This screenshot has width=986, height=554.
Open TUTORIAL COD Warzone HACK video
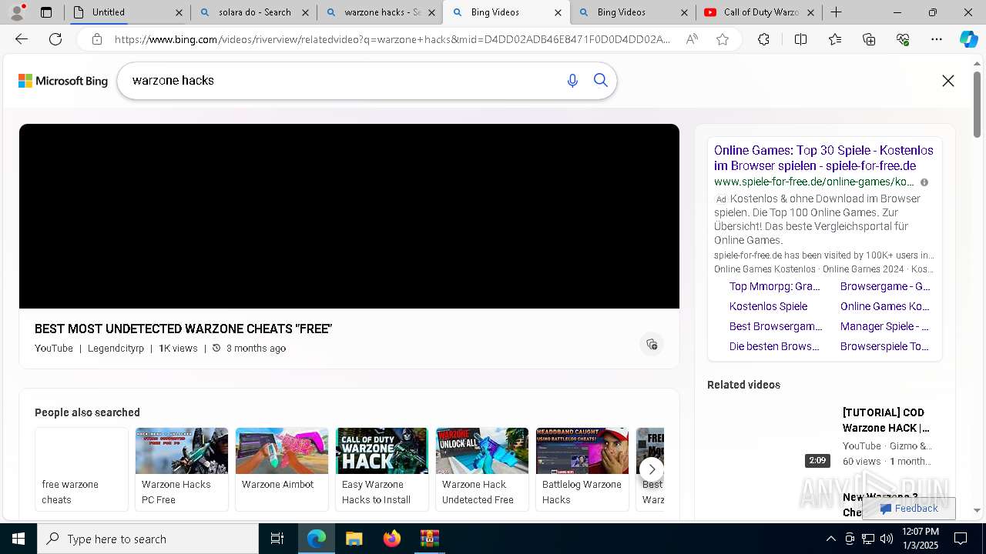887,420
